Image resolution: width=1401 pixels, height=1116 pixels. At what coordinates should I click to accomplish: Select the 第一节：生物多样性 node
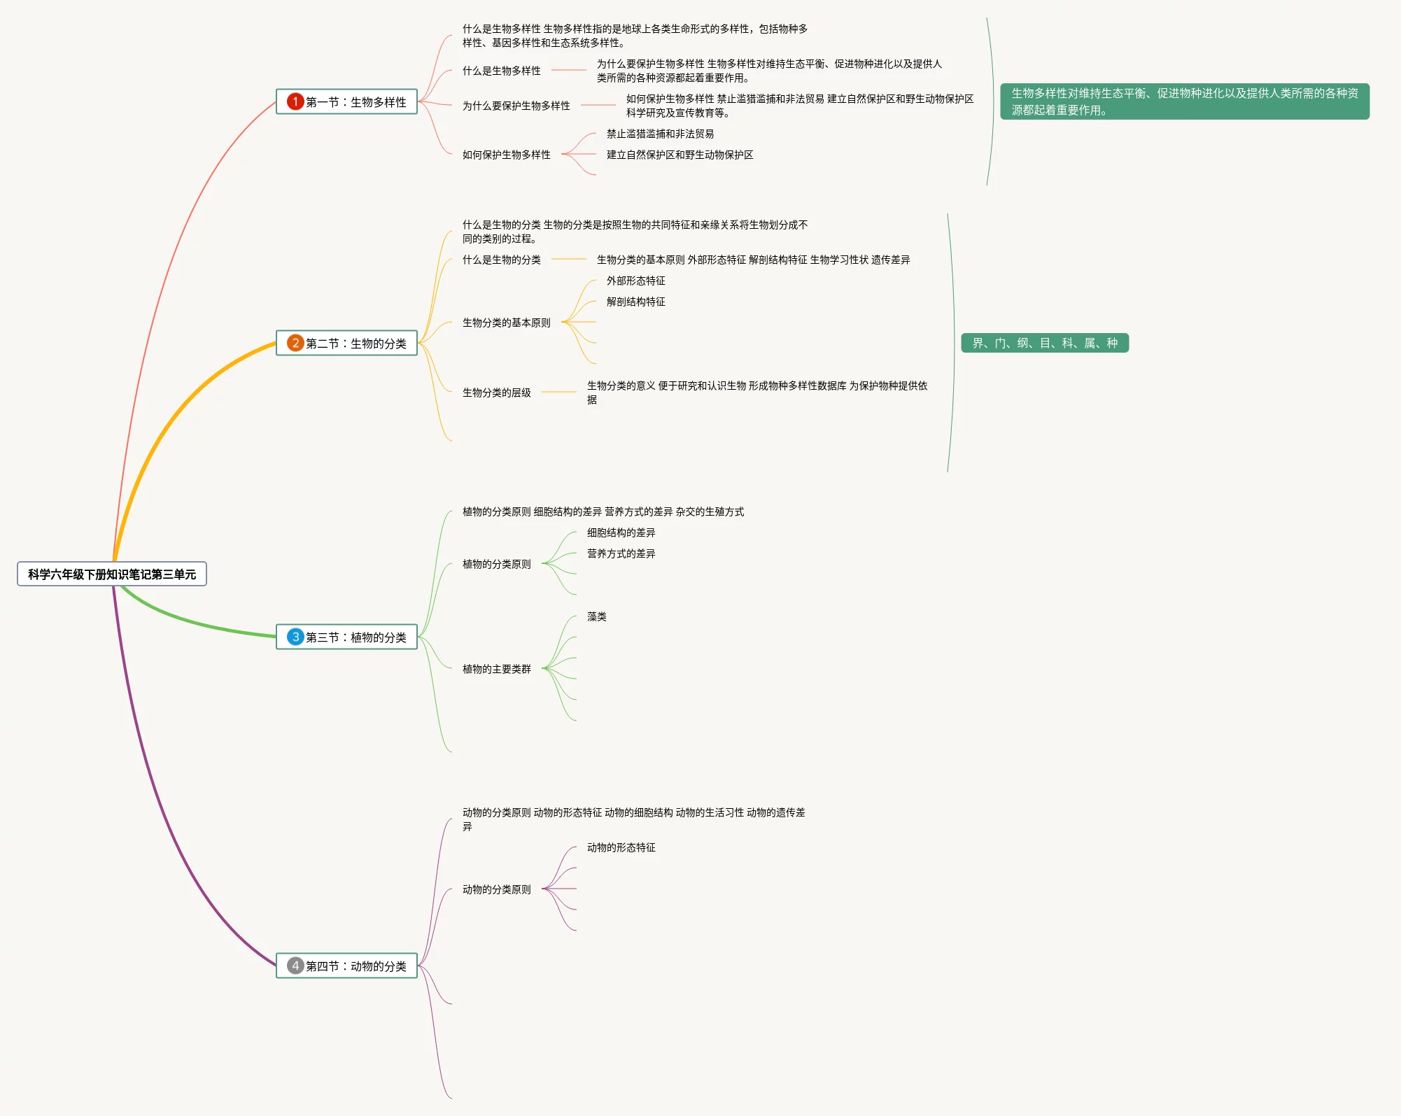point(346,101)
